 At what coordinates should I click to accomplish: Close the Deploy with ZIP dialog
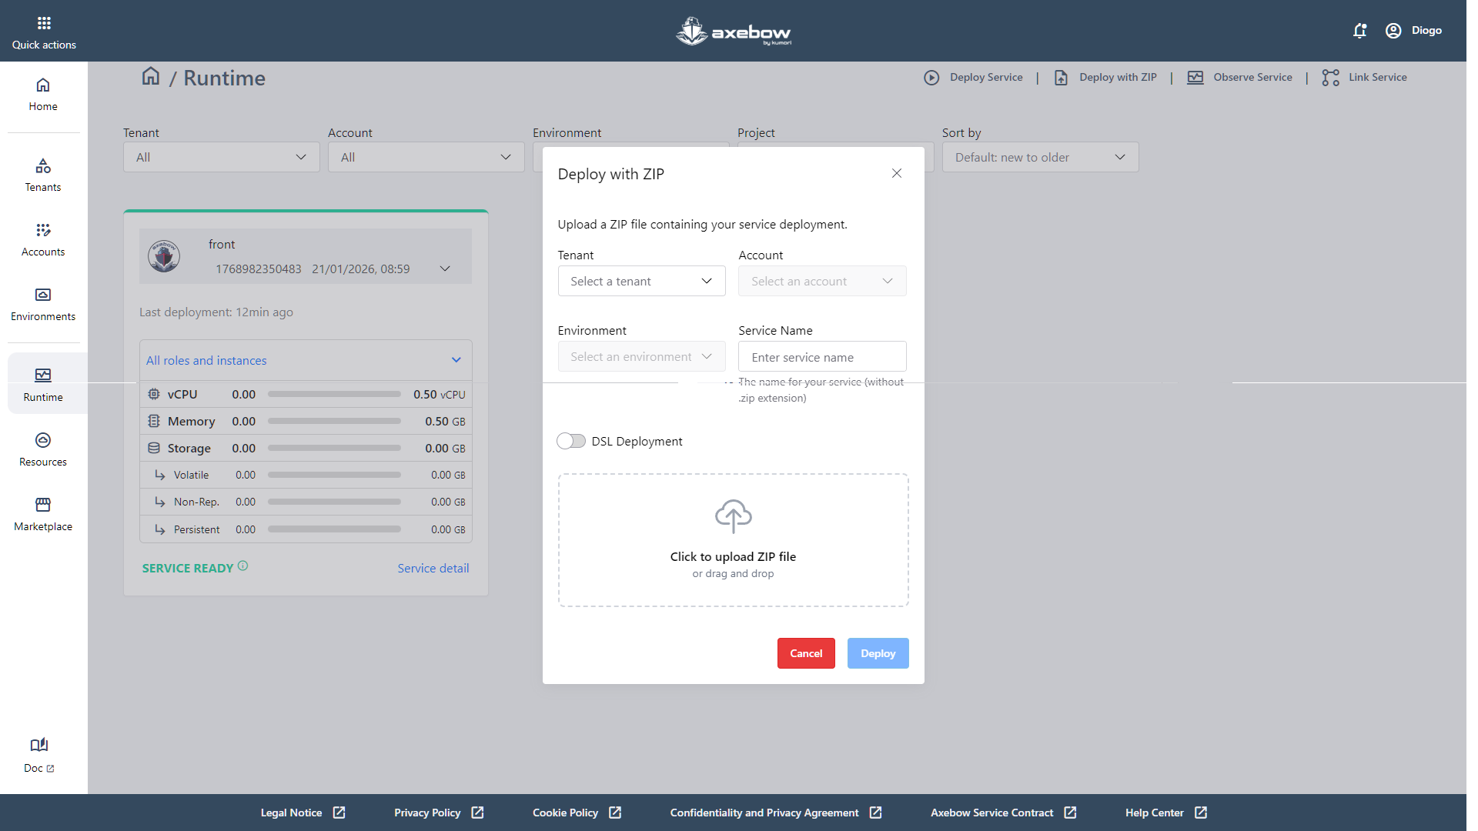pyautogui.click(x=897, y=173)
